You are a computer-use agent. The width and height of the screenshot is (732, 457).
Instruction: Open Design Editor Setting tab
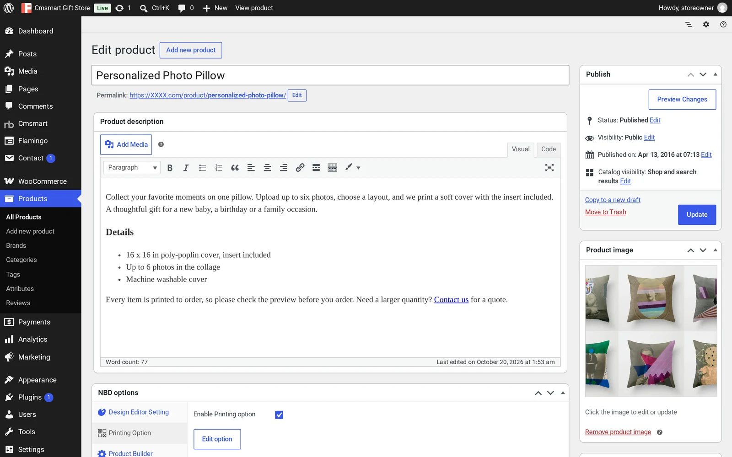click(x=140, y=412)
